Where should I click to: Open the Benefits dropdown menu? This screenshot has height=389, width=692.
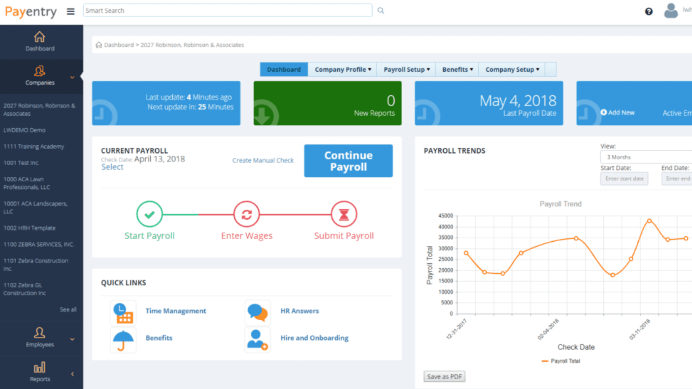click(x=457, y=70)
